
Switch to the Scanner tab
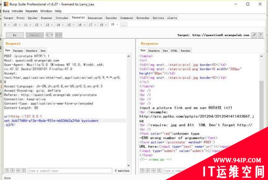click(x=46, y=18)
